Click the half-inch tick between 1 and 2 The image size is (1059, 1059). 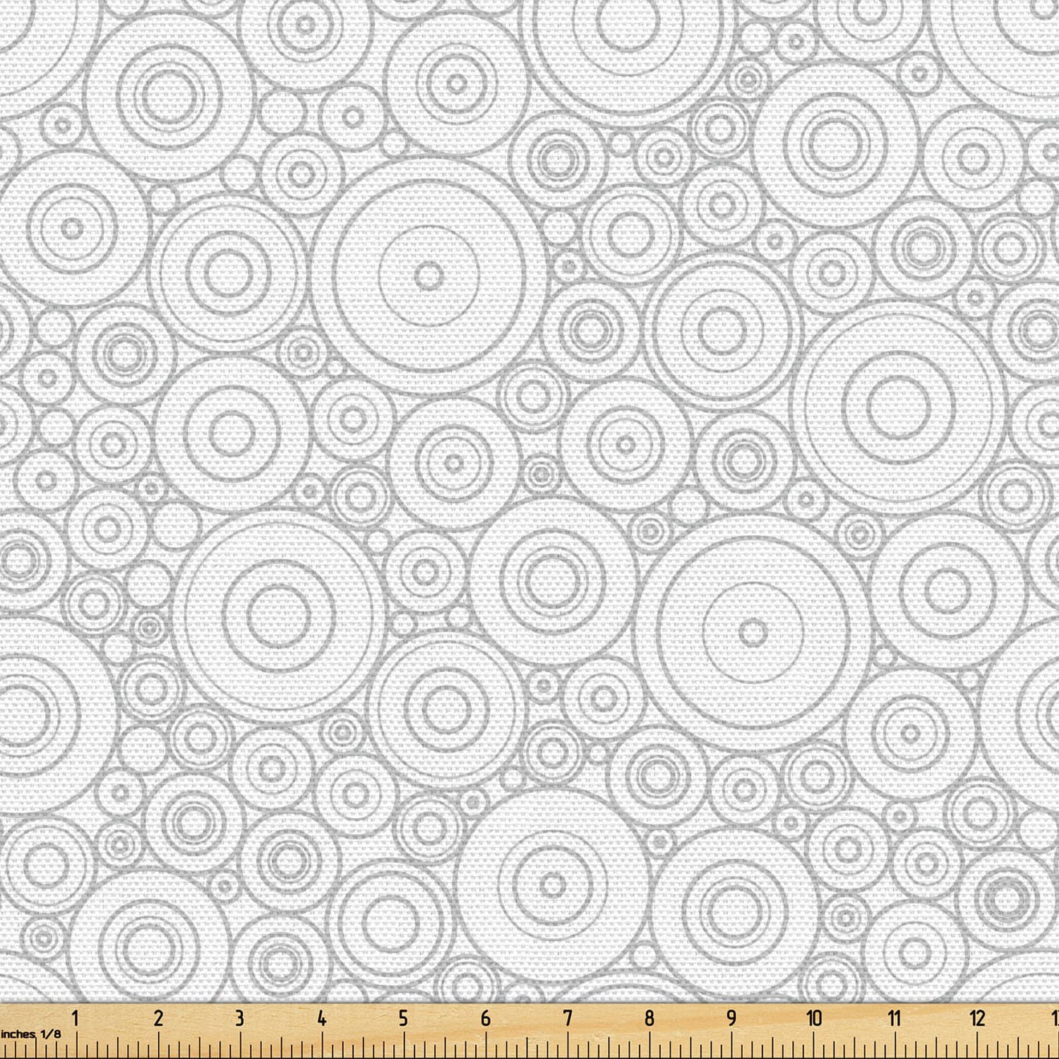coord(117,1047)
